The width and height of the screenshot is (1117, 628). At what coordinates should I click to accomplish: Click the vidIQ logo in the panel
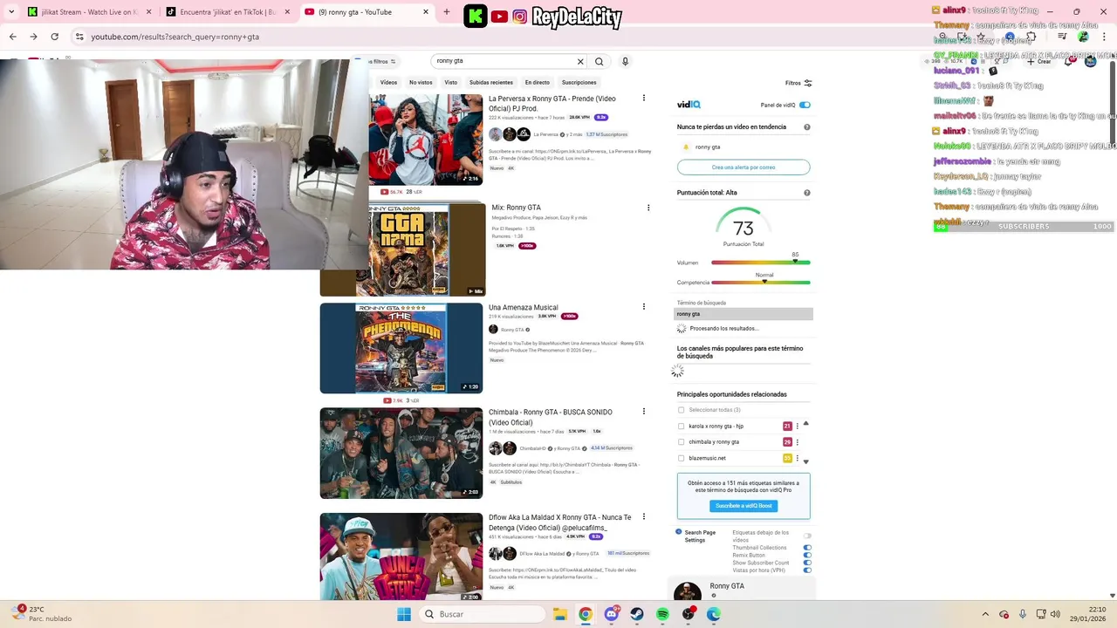689,105
